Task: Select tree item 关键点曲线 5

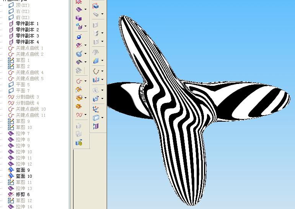Action: (26, 79)
